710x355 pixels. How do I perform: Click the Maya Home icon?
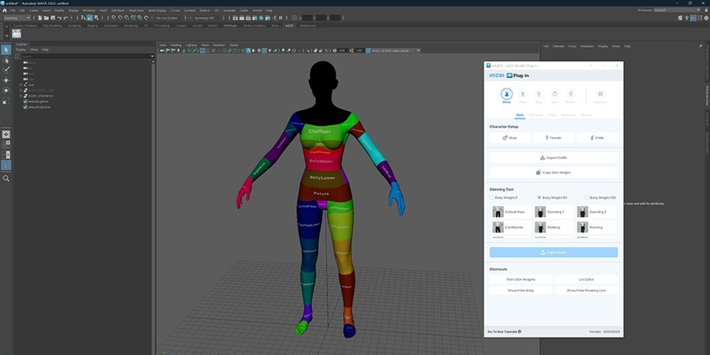(x=5, y=10)
